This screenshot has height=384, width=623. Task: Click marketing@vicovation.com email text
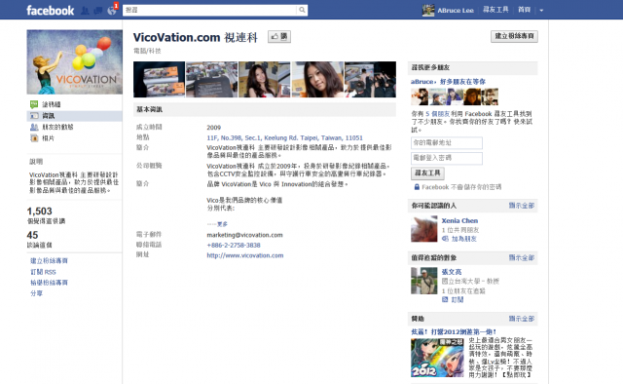244,235
